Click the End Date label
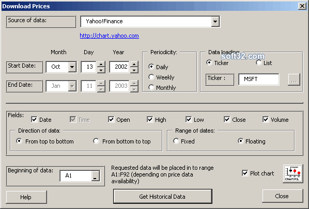The width and height of the screenshot is (309, 209). pos(24,86)
